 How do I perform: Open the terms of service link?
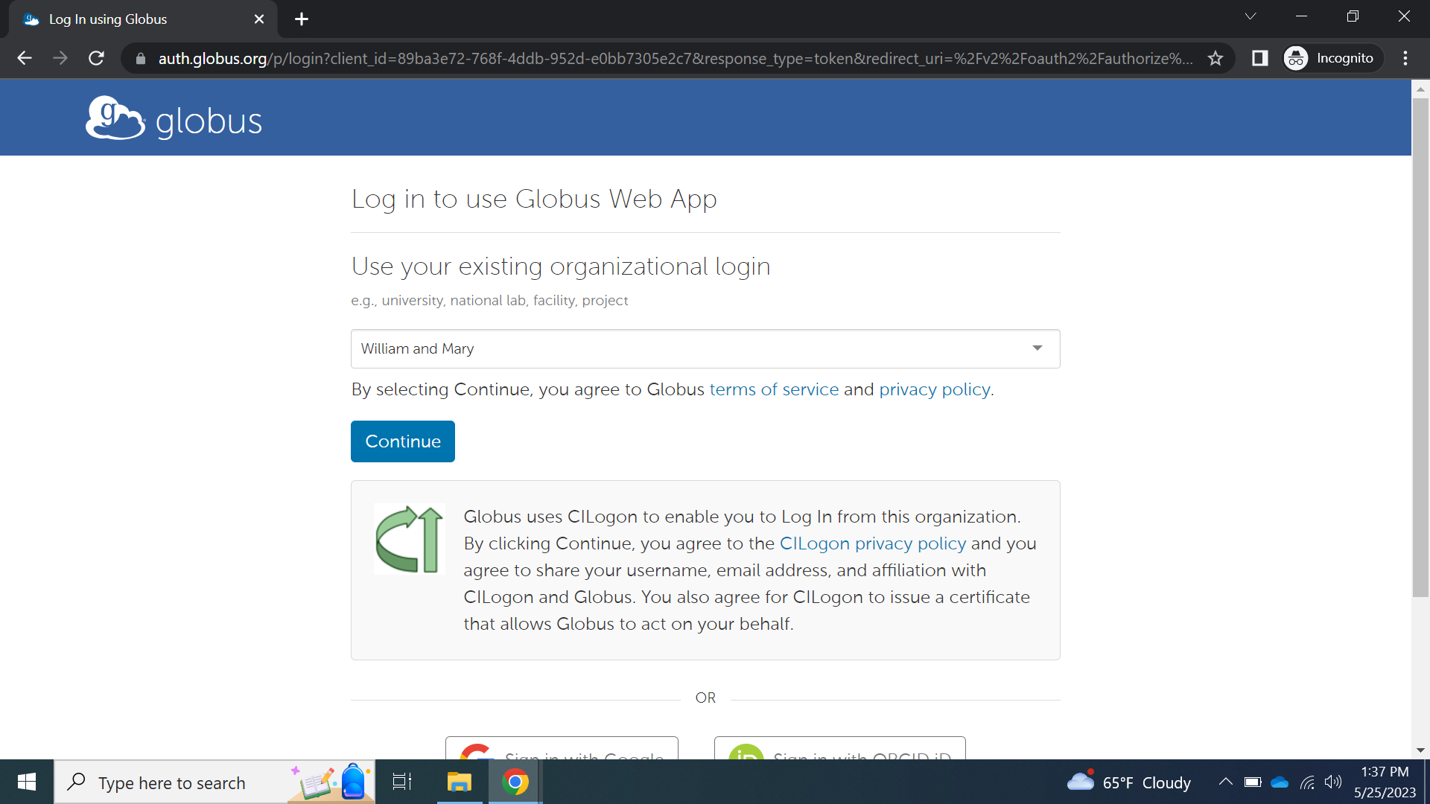coord(774,389)
